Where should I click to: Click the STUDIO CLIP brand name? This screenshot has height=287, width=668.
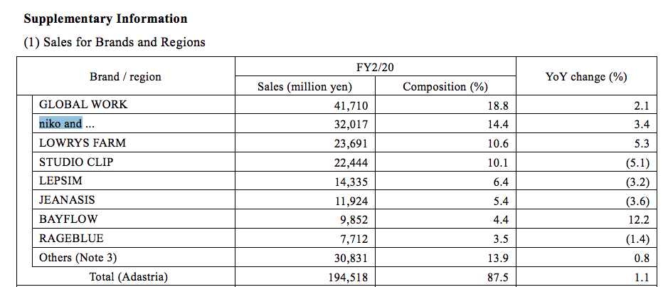[x=76, y=162]
